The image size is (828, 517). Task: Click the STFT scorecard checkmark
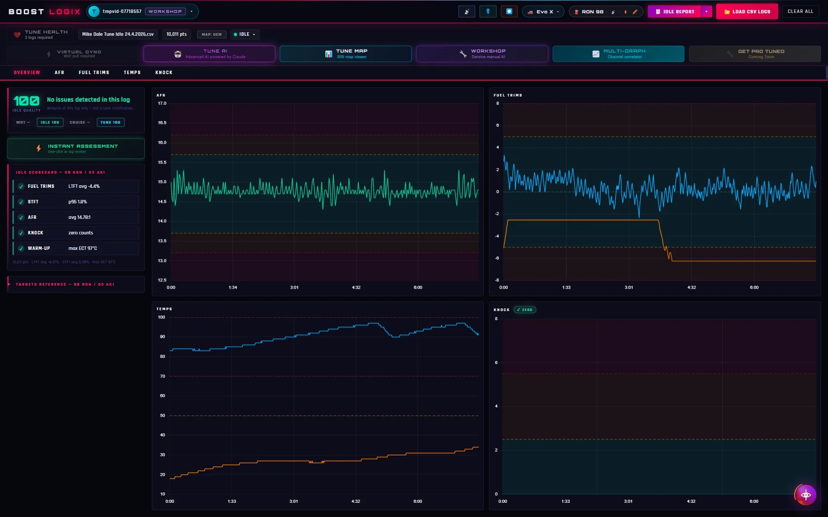coord(21,202)
